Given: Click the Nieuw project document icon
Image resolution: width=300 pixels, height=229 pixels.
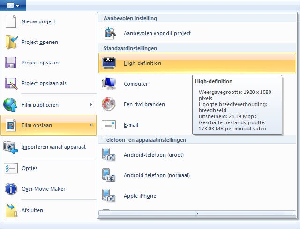Looking at the screenshot, I should (11, 21).
